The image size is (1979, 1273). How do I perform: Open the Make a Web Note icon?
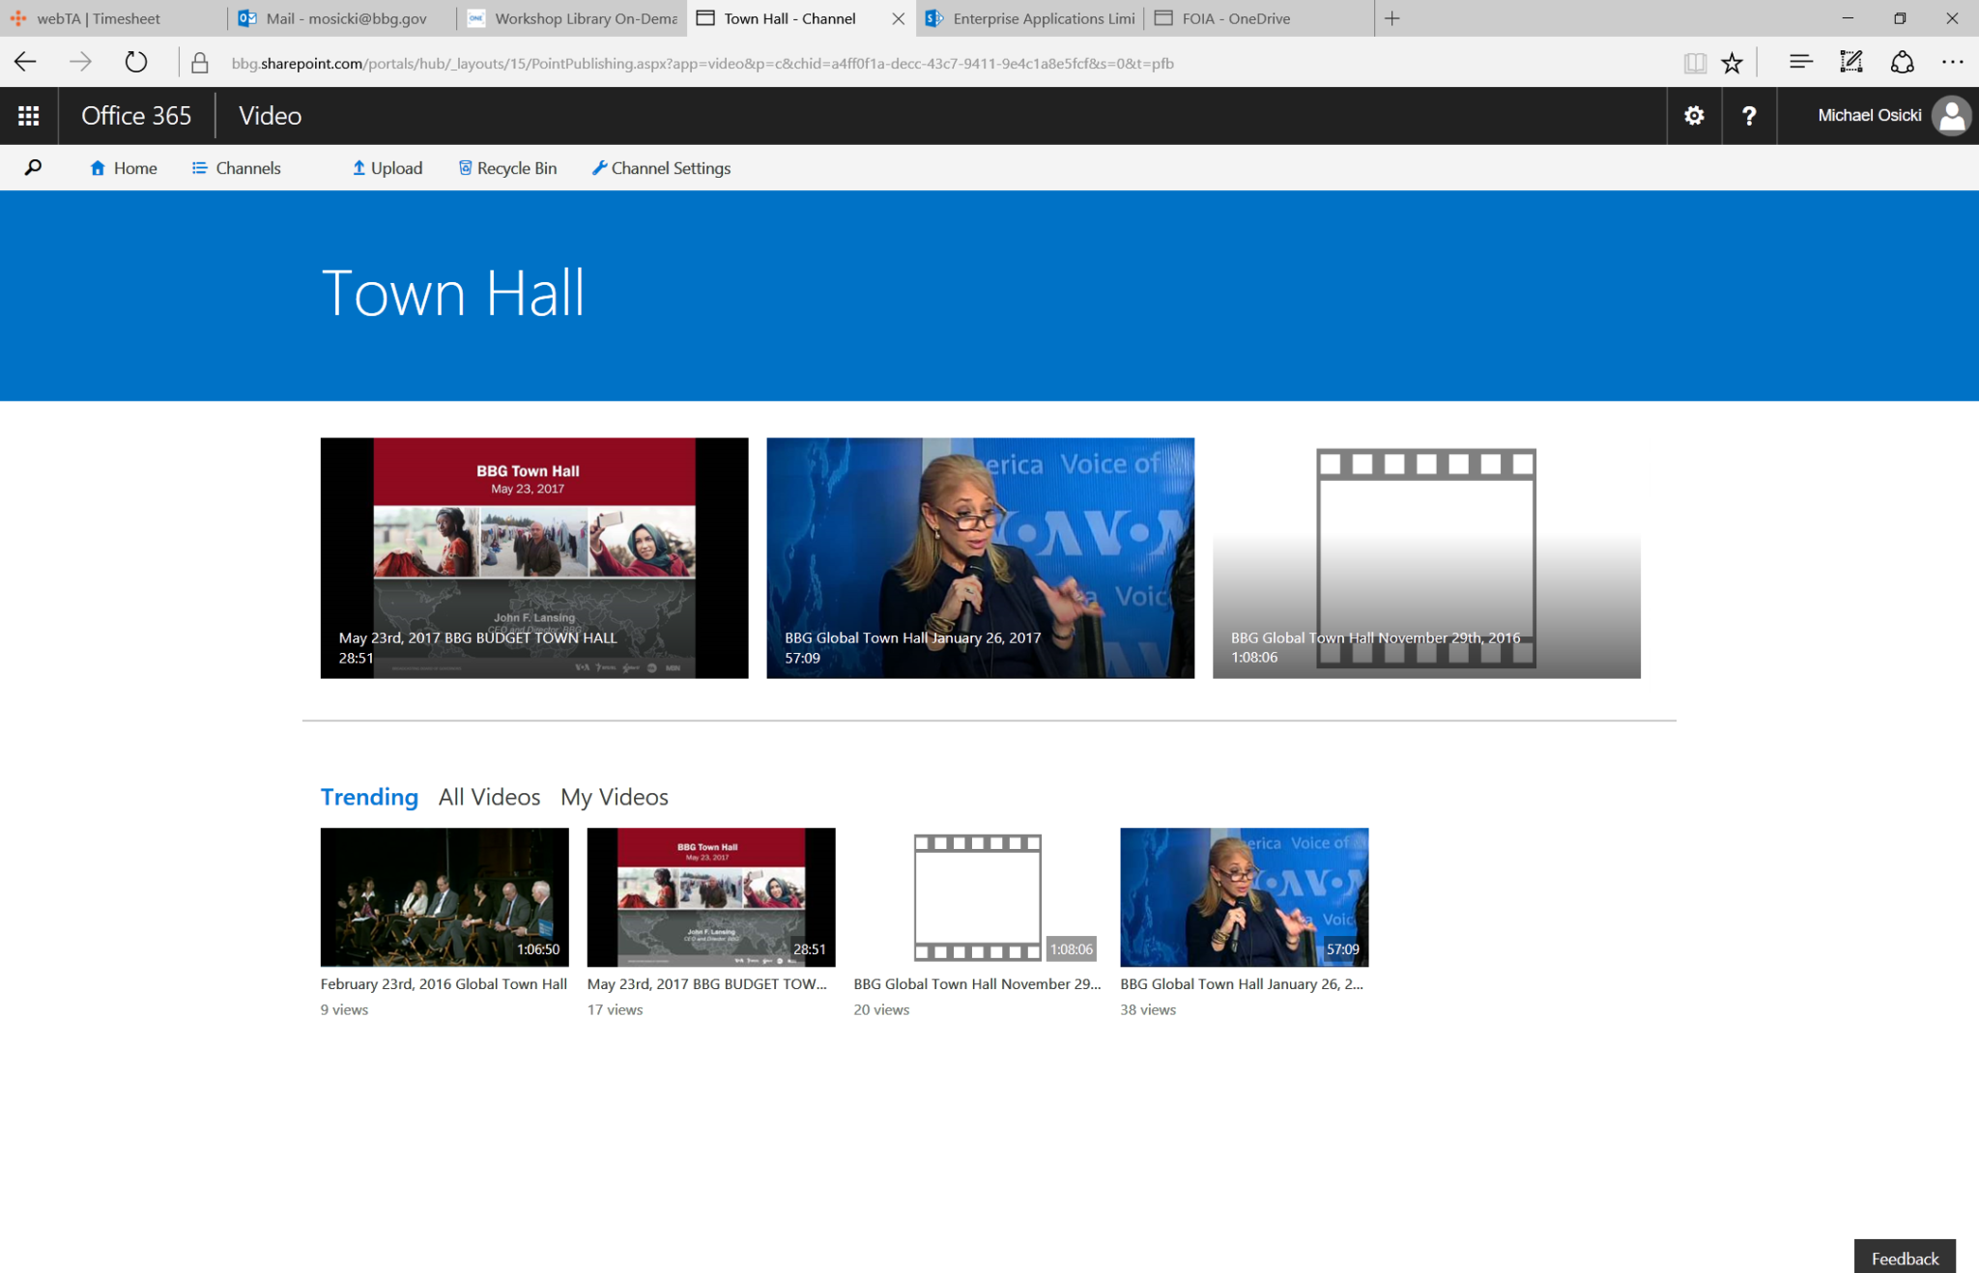(x=1850, y=63)
